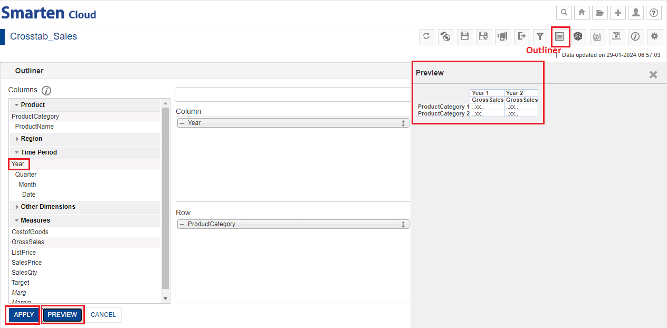Viewport: 667px width, 328px height.
Task: Click Year 2 header in preview table
Action: point(521,93)
